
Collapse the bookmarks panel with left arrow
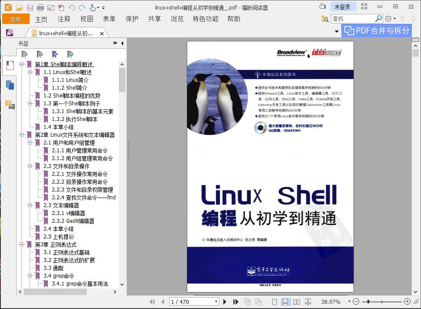(x=122, y=43)
